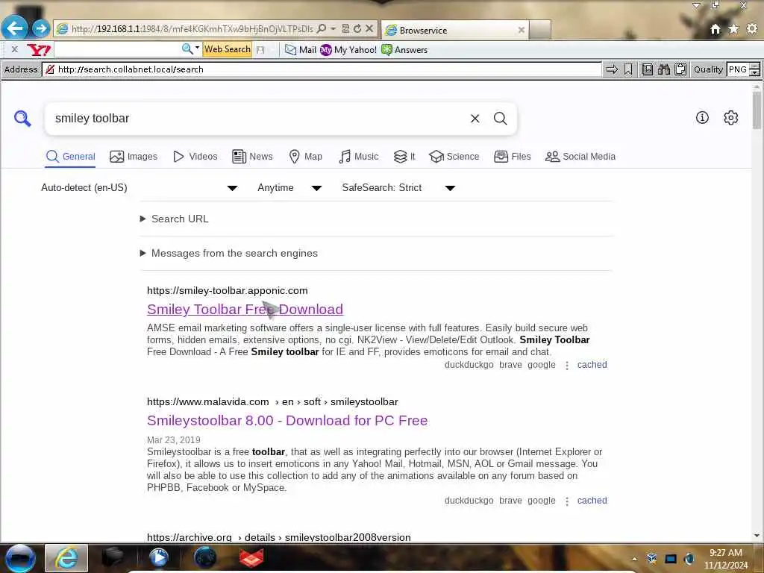The width and height of the screenshot is (764, 573).
Task: Open the Windows Start orb
Action: point(20,558)
